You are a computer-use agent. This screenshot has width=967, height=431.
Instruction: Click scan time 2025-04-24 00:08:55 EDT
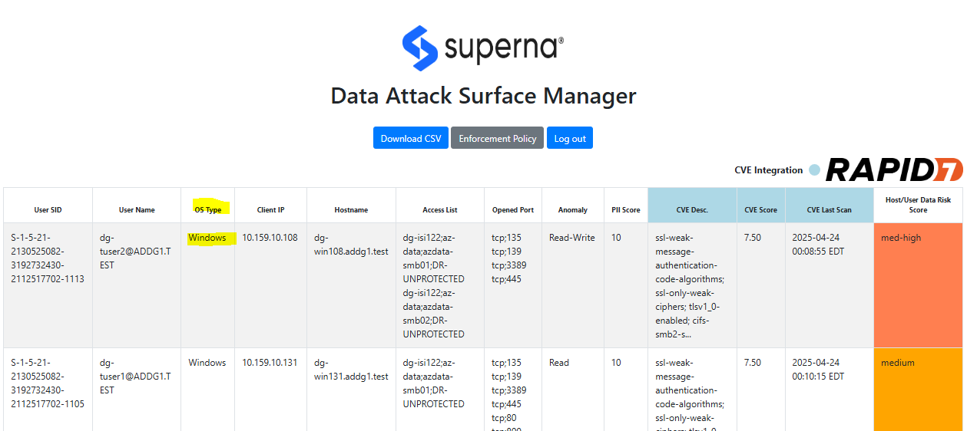coord(819,245)
